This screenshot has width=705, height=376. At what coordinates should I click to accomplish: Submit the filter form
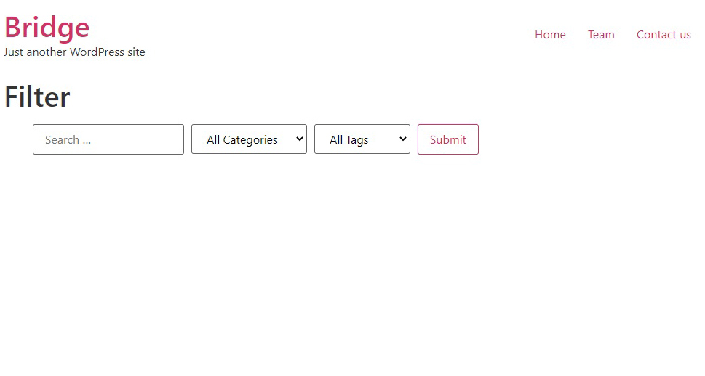coord(447,139)
